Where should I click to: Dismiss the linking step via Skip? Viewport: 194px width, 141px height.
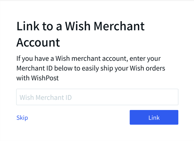22,118
